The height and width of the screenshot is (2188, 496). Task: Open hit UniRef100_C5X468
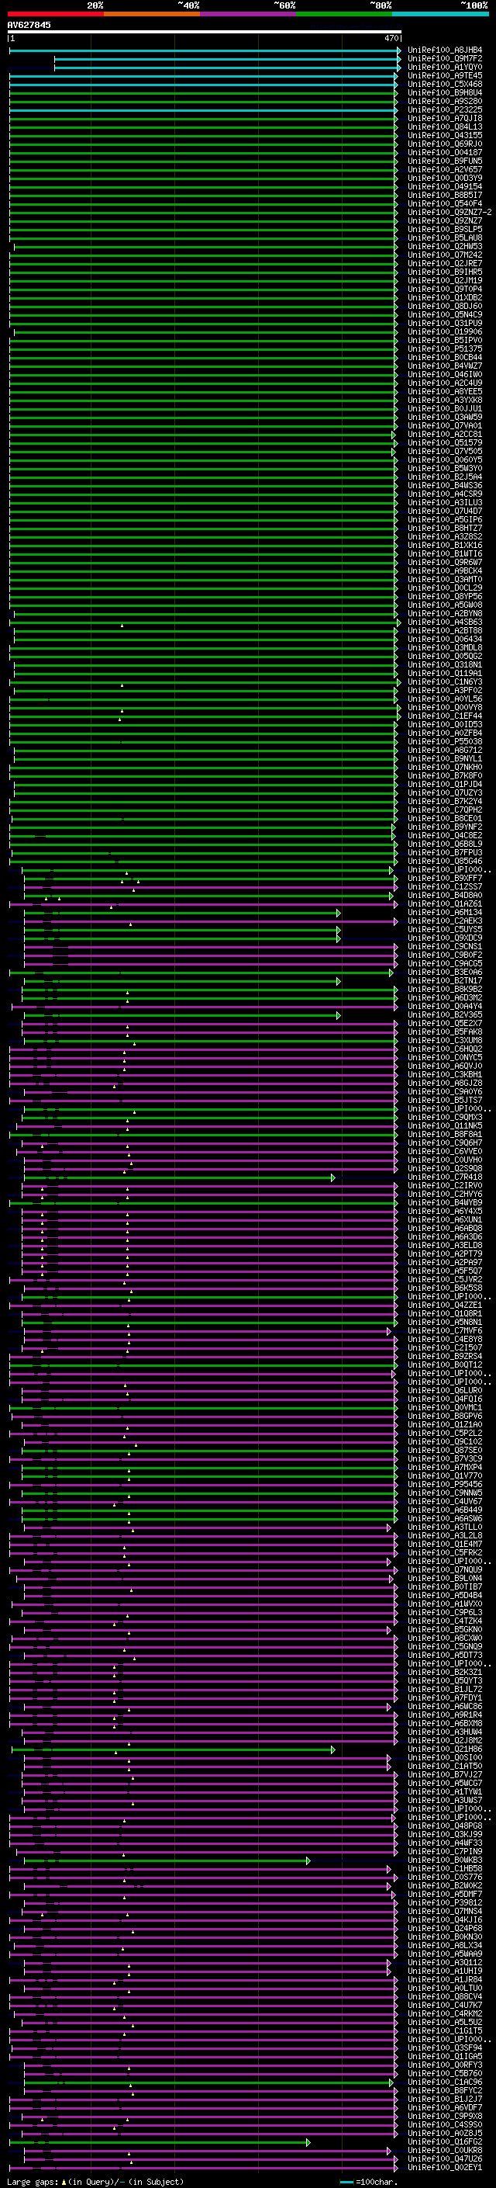tap(444, 84)
